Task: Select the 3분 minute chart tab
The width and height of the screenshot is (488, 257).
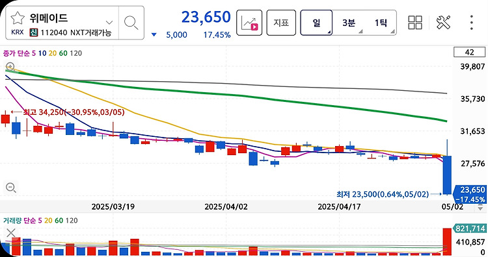Action: 349,23
